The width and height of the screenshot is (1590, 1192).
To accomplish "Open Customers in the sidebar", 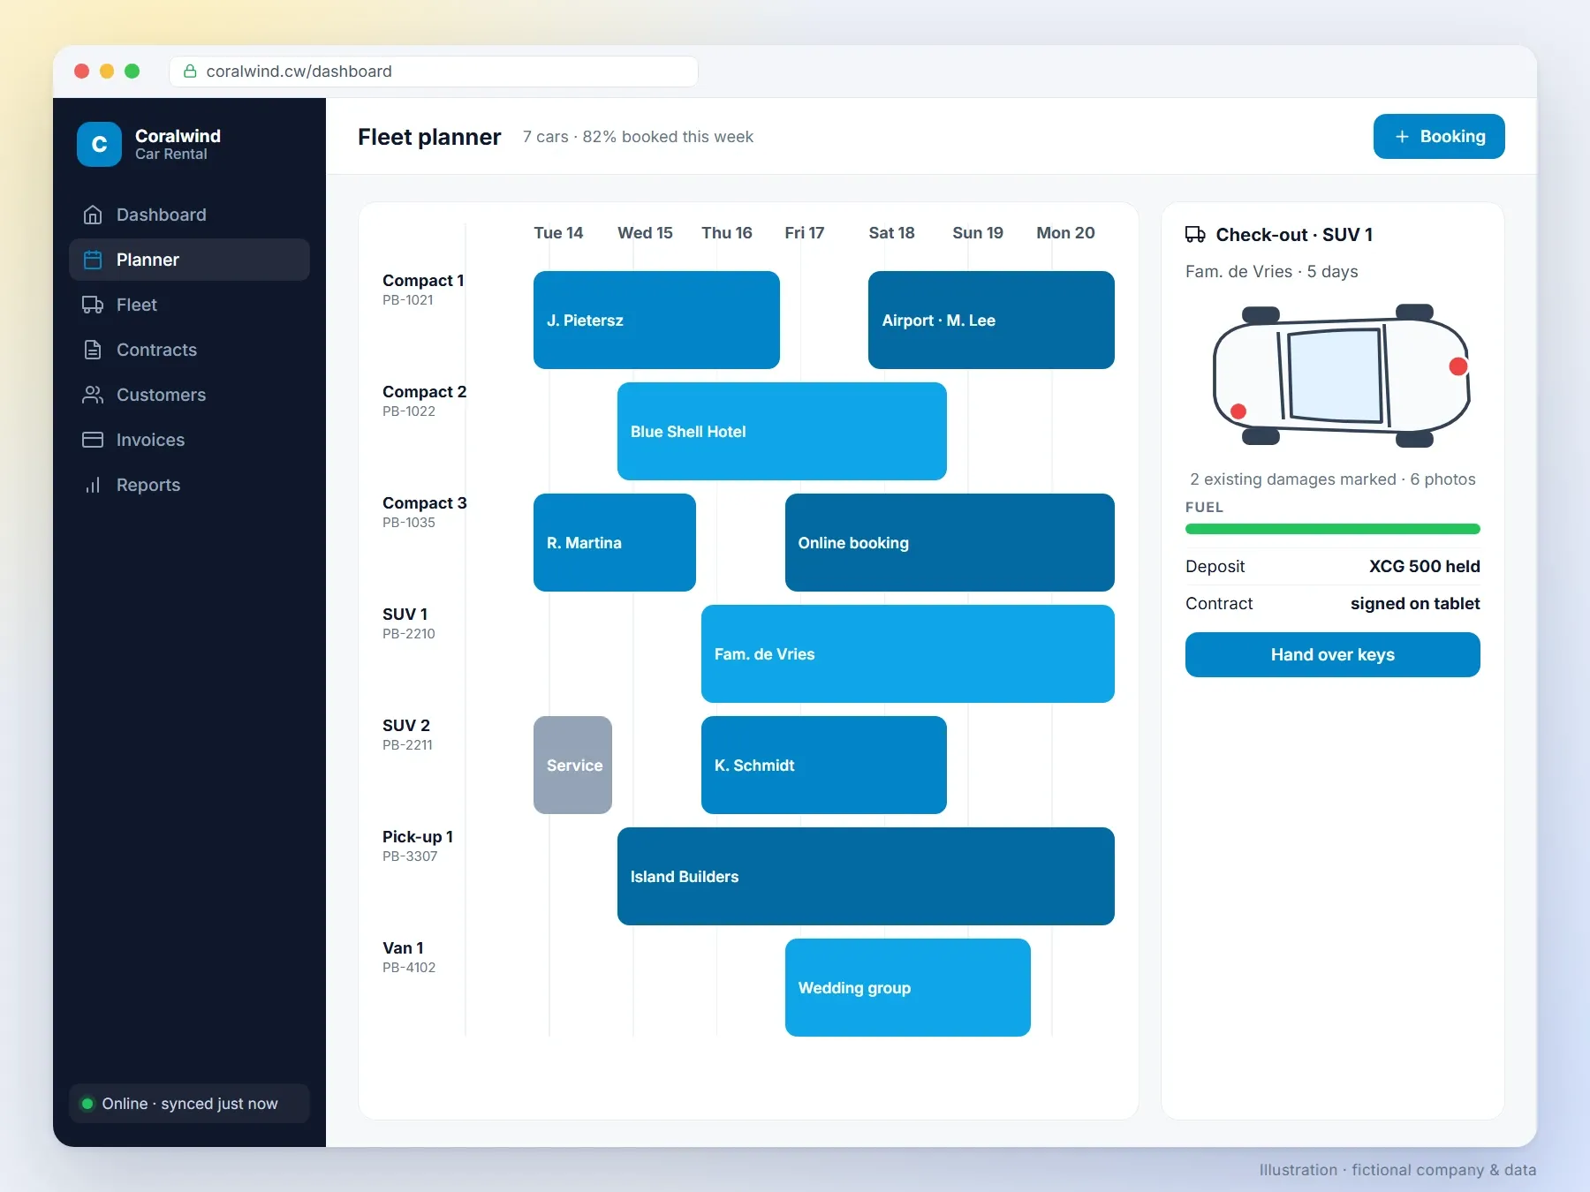I will 189,395.
